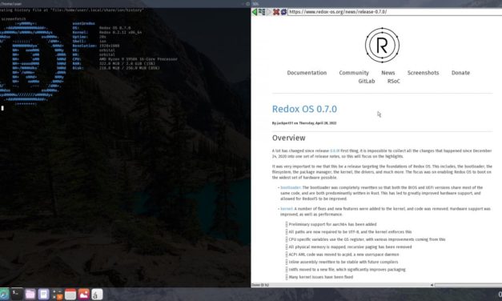Click 'ACPI AML code was moved to acpid' line
This screenshot has width=502, height=301.
(x=343, y=255)
